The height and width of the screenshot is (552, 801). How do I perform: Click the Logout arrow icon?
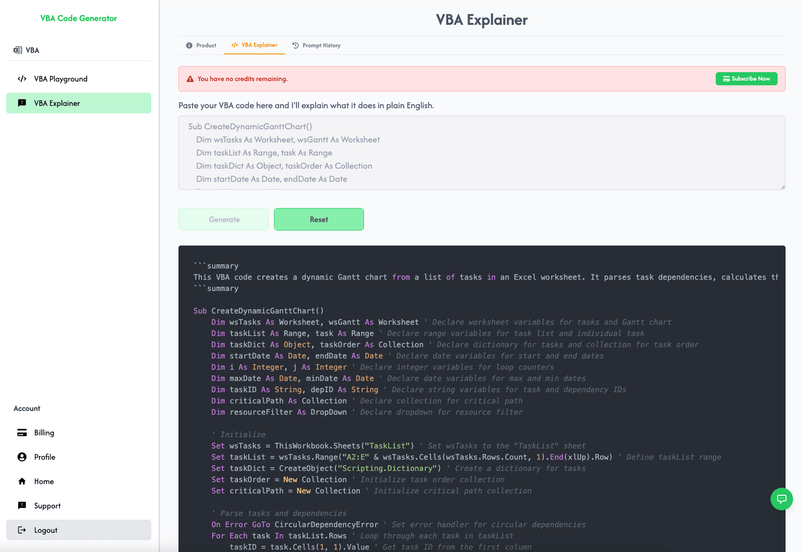pos(22,530)
